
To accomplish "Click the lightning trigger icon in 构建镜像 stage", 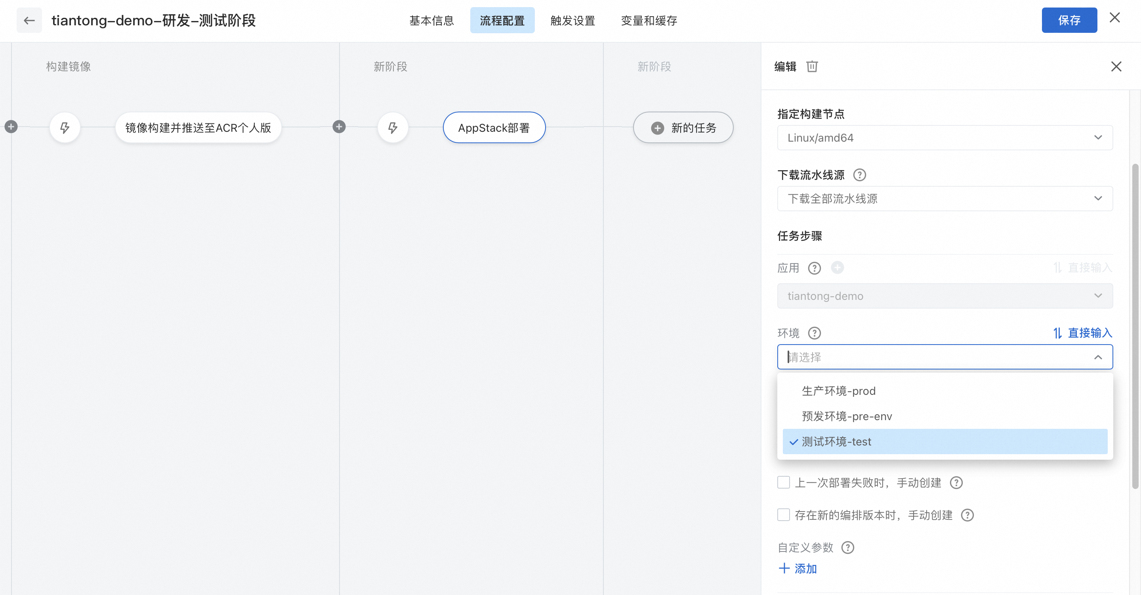I will 65,128.
